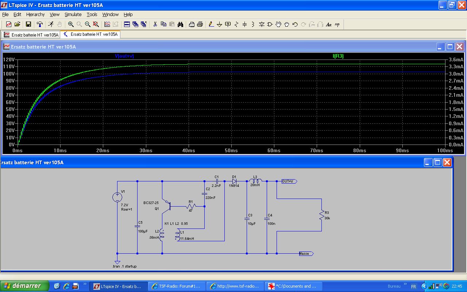This screenshot has height=292, width=467.
Task: Select the Draw Wire pencil tool
Action: [x=211, y=24]
